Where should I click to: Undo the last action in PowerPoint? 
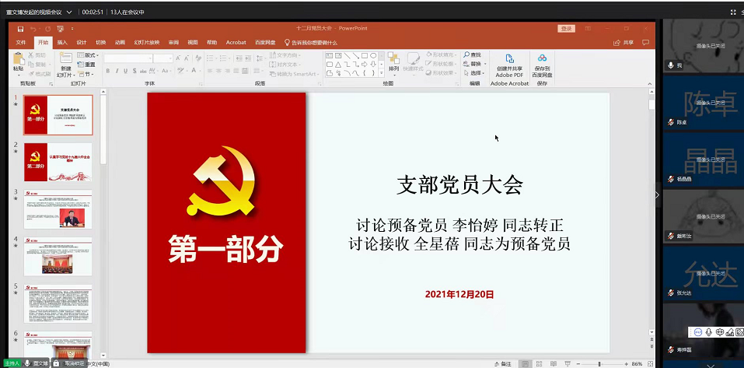point(33,29)
